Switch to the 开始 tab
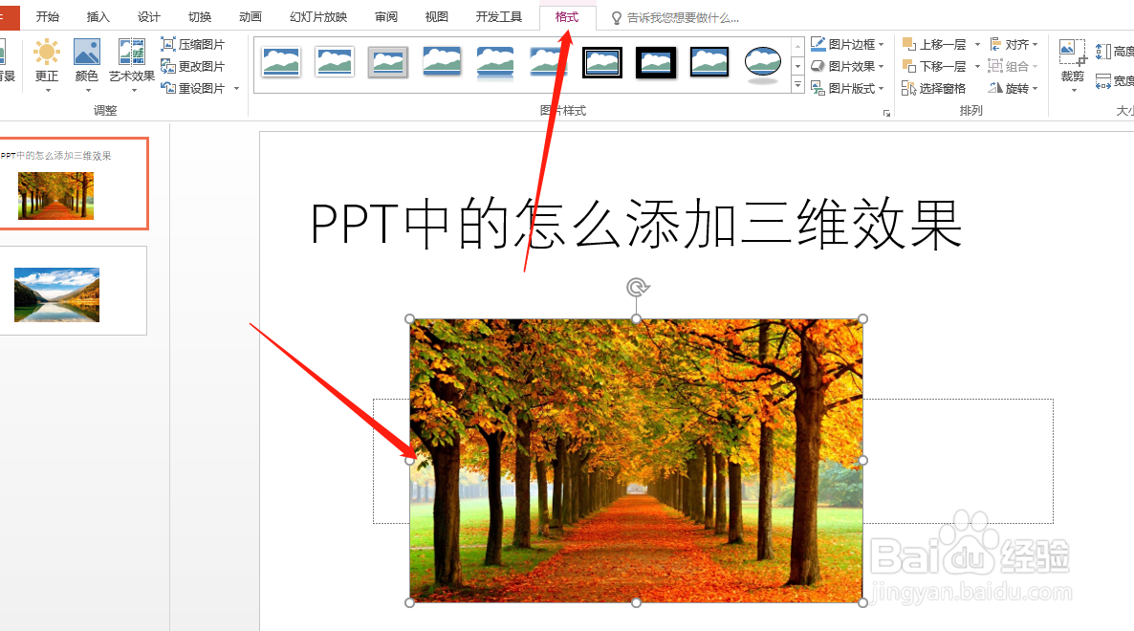Screen dimensions: 1134x631 click(48, 16)
